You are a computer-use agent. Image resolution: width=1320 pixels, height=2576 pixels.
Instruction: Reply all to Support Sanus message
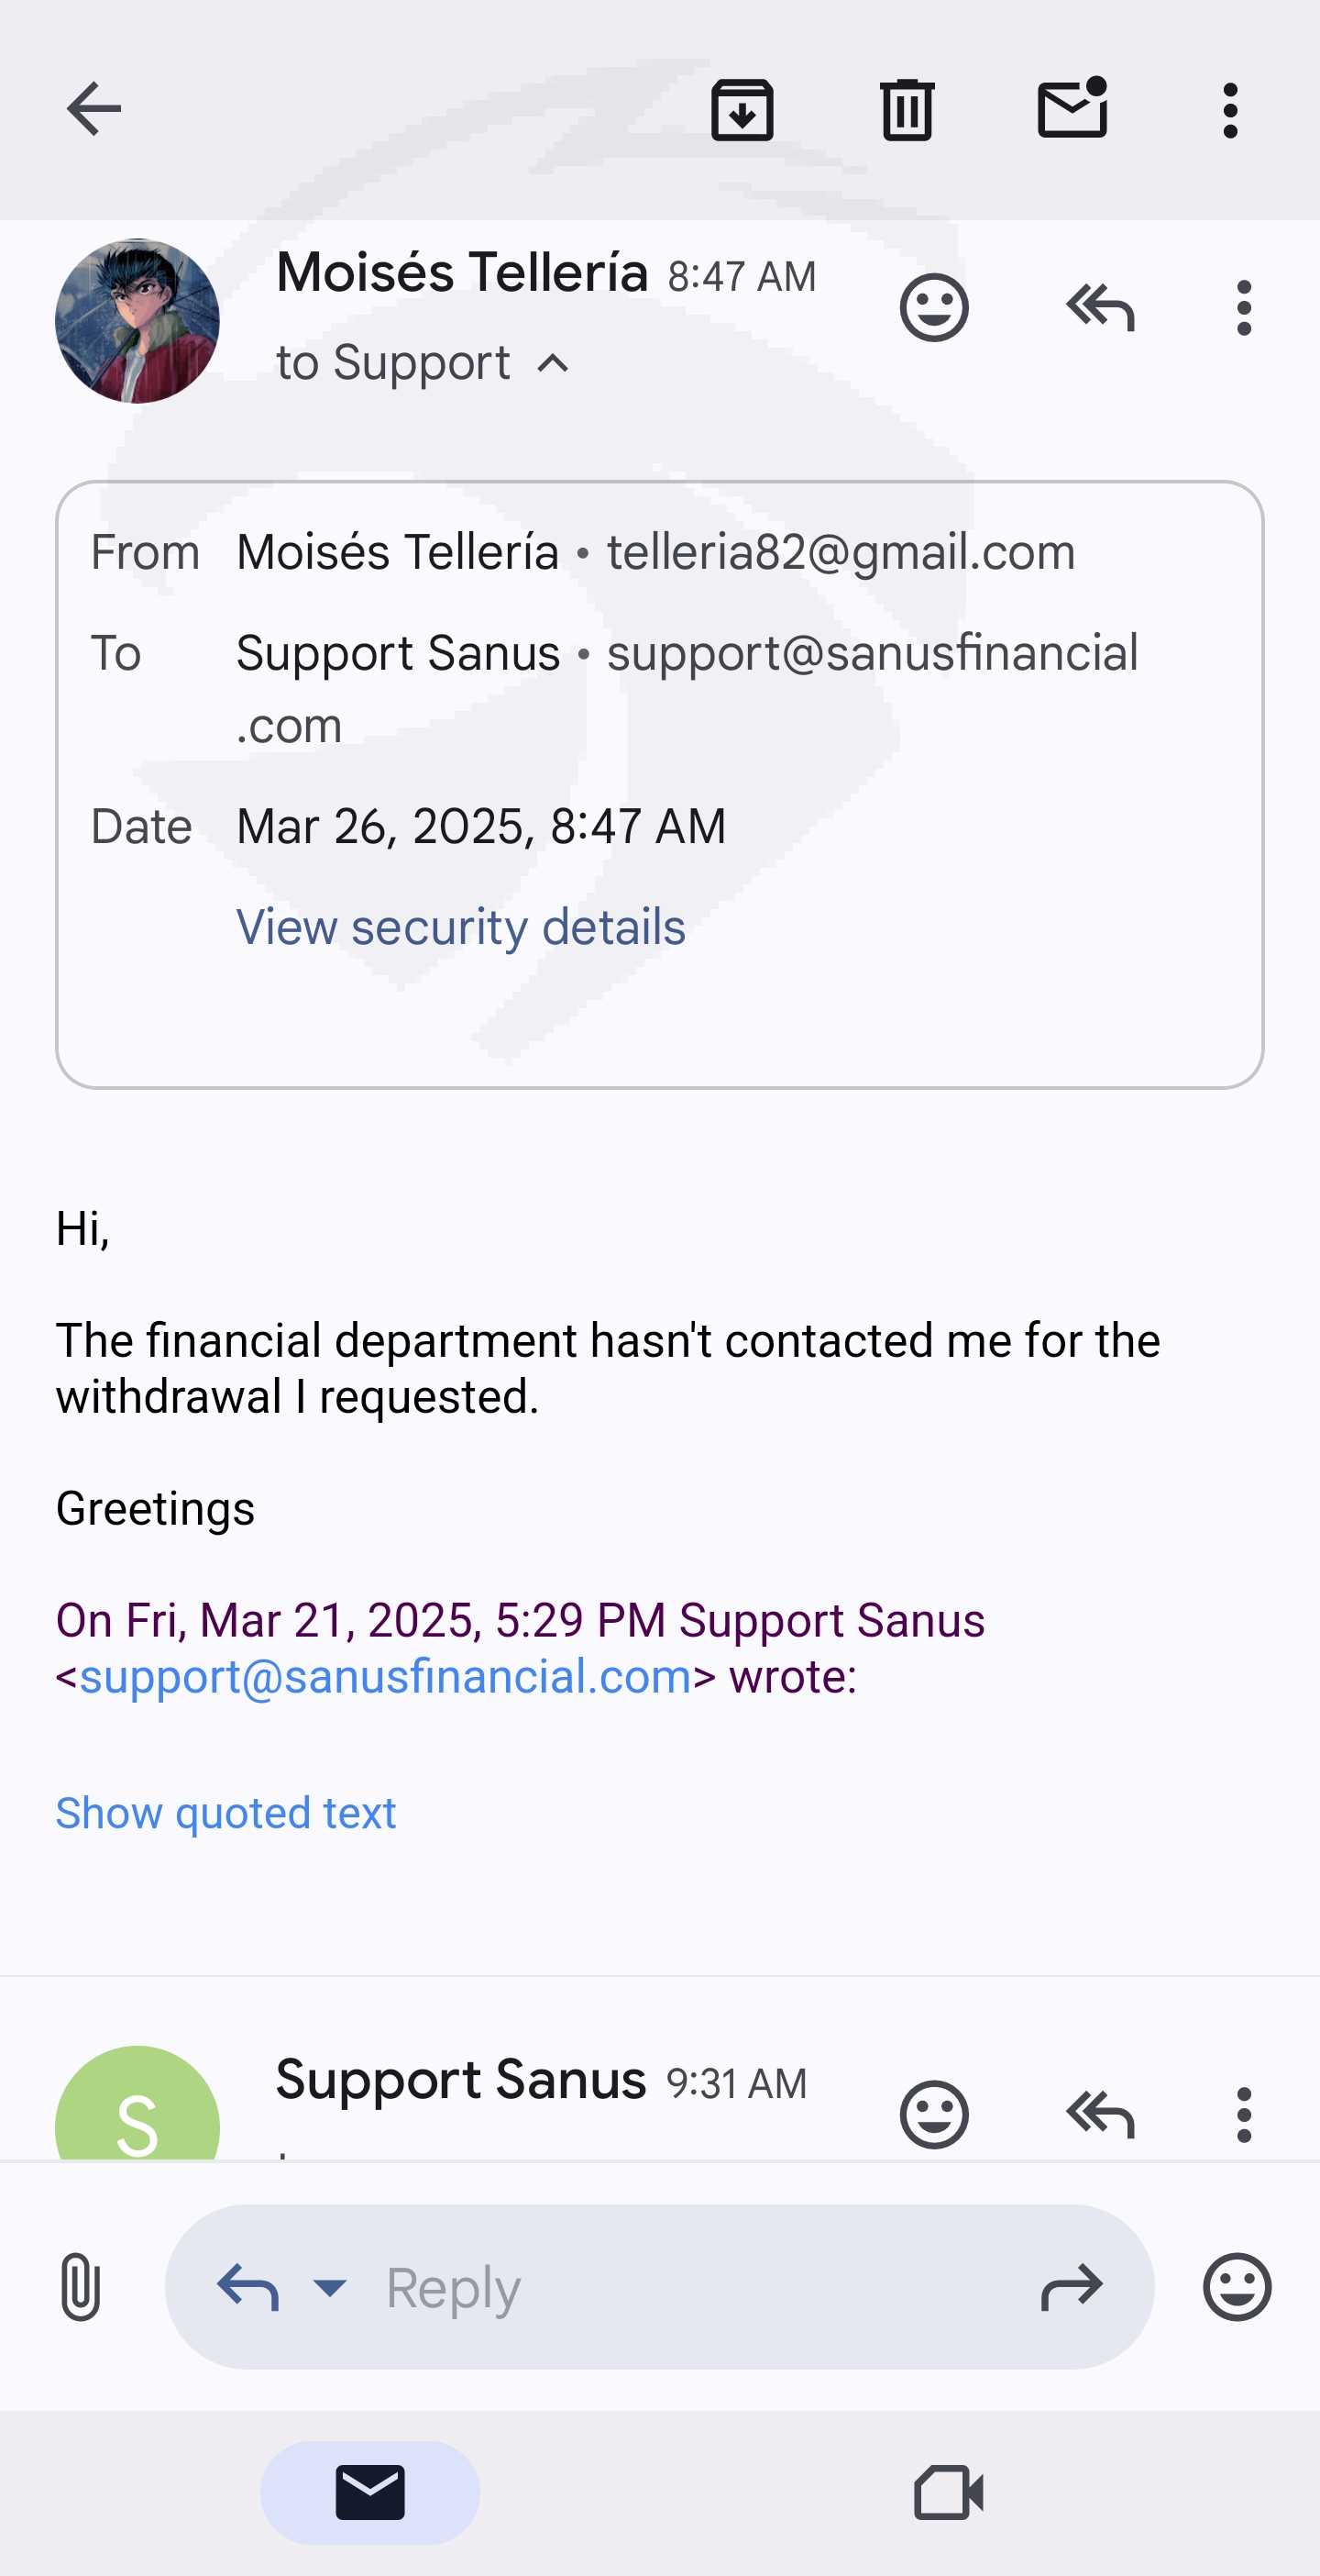click(x=1100, y=2114)
